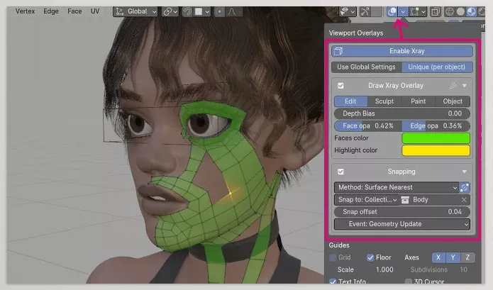
Task: Clear the Body collection with X
Action: pyautogui.click(x=464, y=200)
